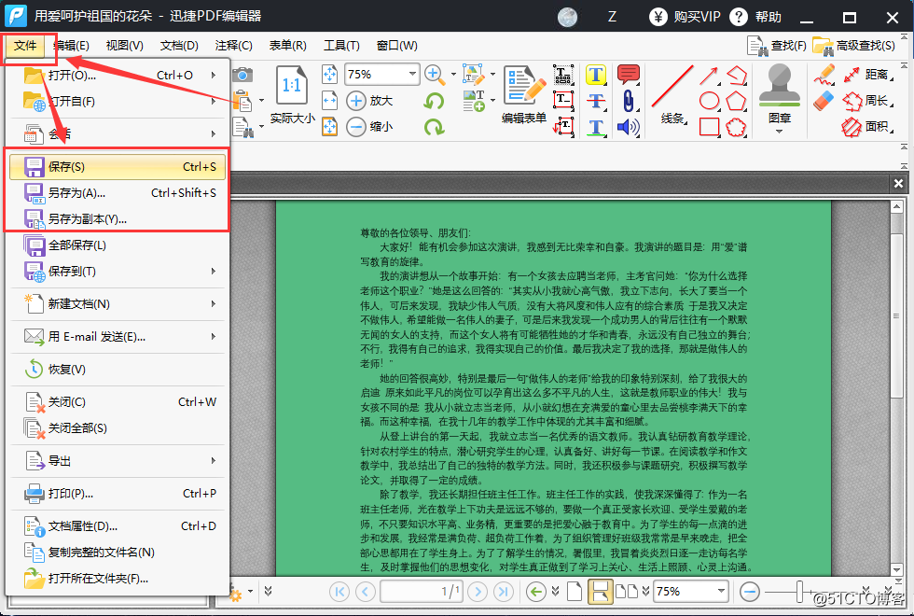
Task: Select the sound annotation speaker icon
Action: pos(628,127)
